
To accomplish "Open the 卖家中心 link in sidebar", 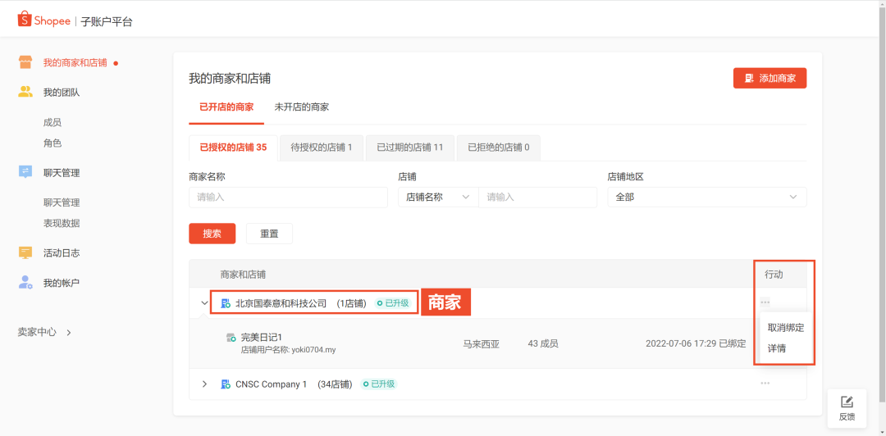I will pyautogui.click(x=44, y=333).
